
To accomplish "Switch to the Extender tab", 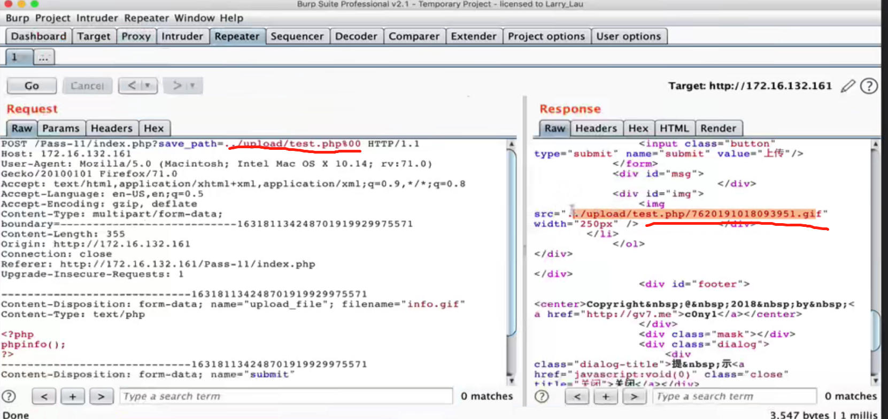I will tap(474, 36).
